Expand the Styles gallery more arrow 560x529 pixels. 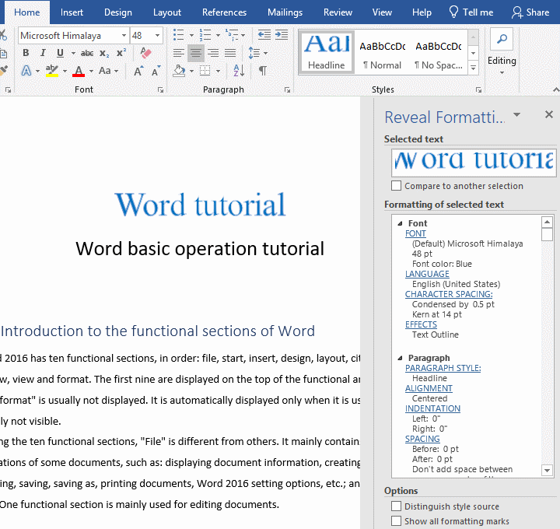pyautogui.click(x=474, y=68)
